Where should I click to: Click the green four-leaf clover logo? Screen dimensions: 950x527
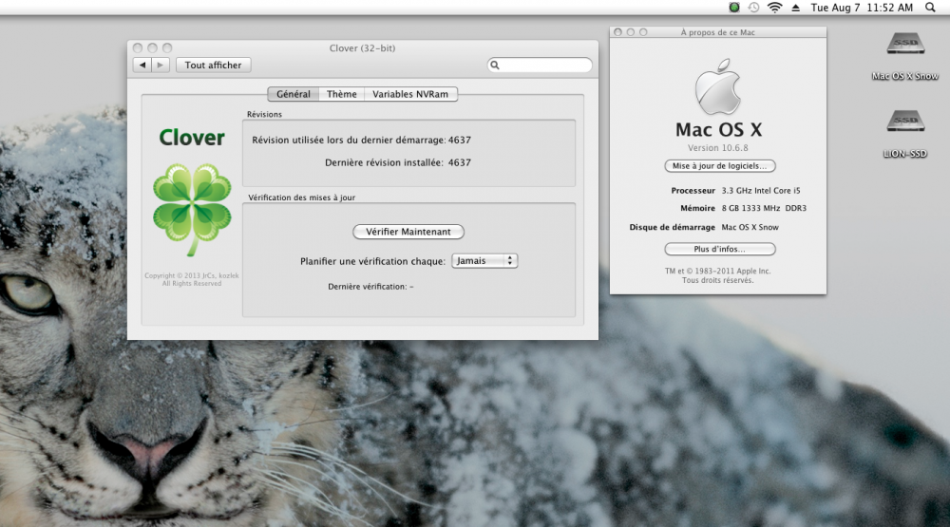click(x=192, y=209)
